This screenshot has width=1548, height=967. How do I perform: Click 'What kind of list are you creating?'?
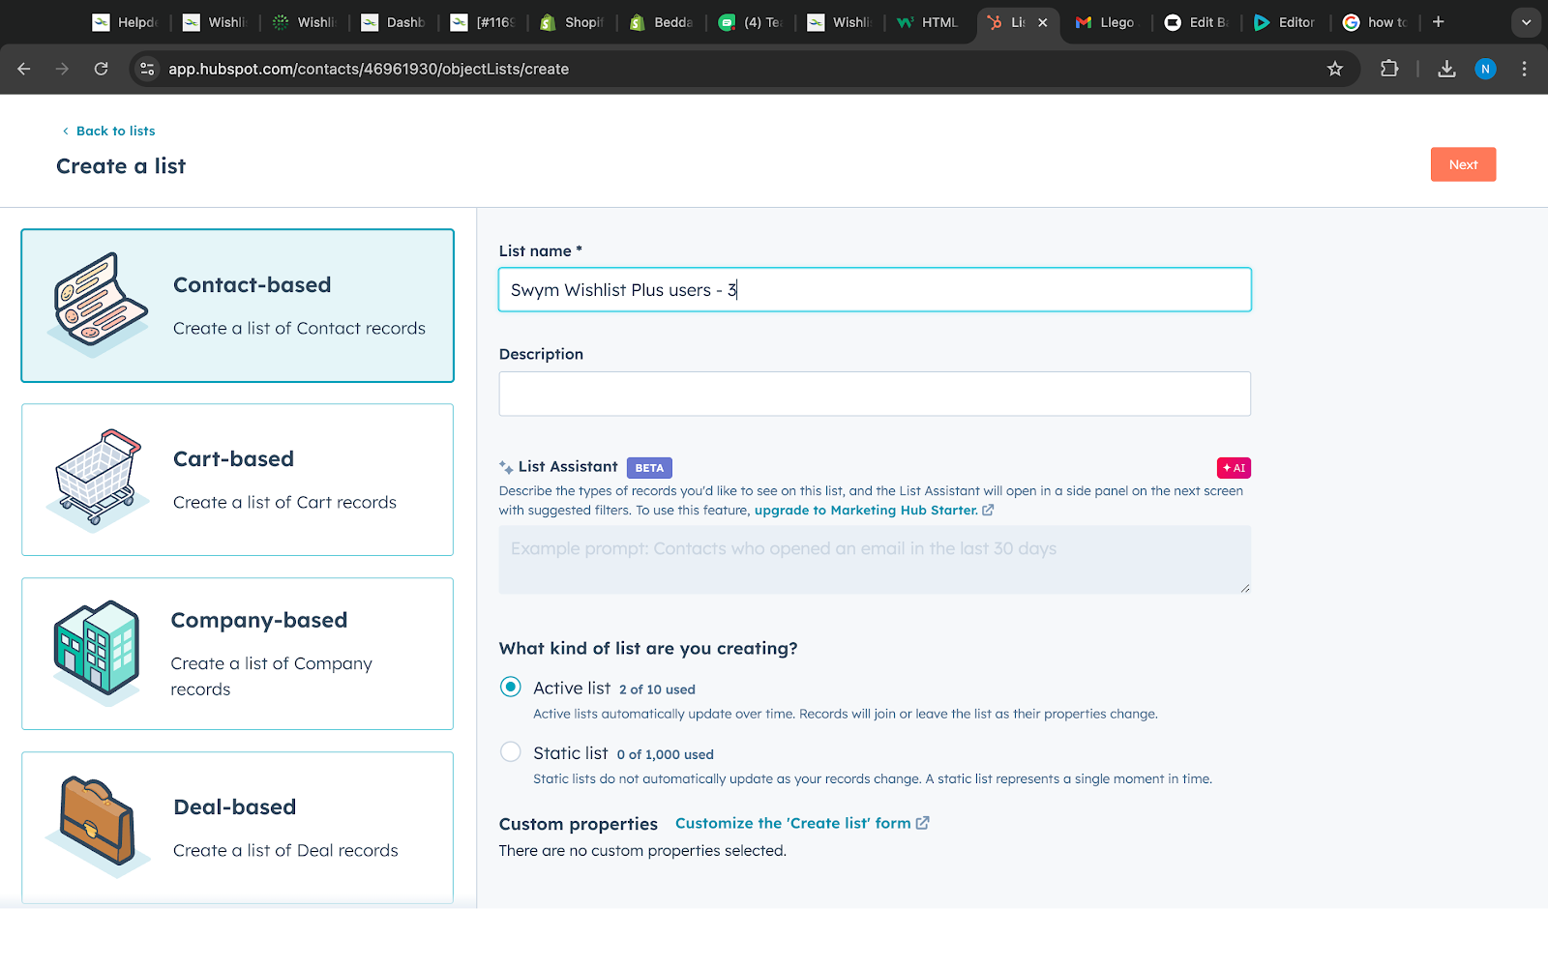648,648
